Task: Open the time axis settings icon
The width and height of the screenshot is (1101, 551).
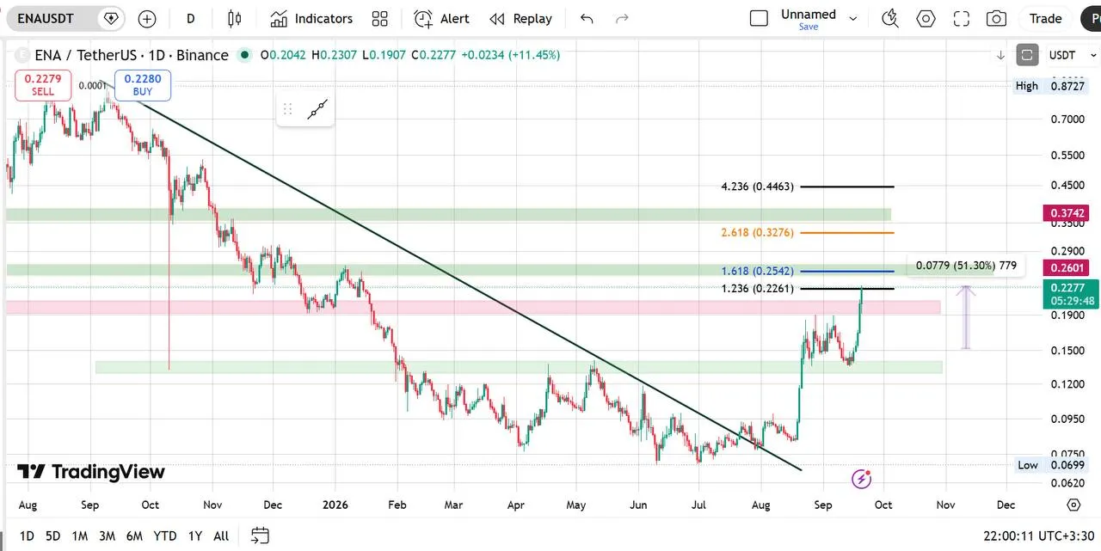Action: (x=1073, y=505)
